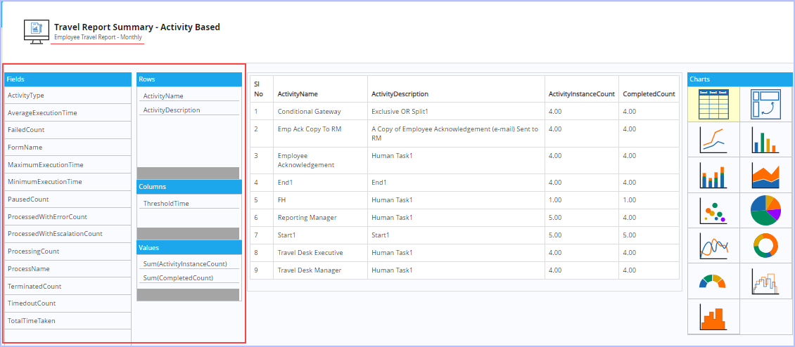The height and width of the screenshot is (347, 795).
Task: Choose the ProcessedWithEscalationCount field
Action: pos(68,234)
